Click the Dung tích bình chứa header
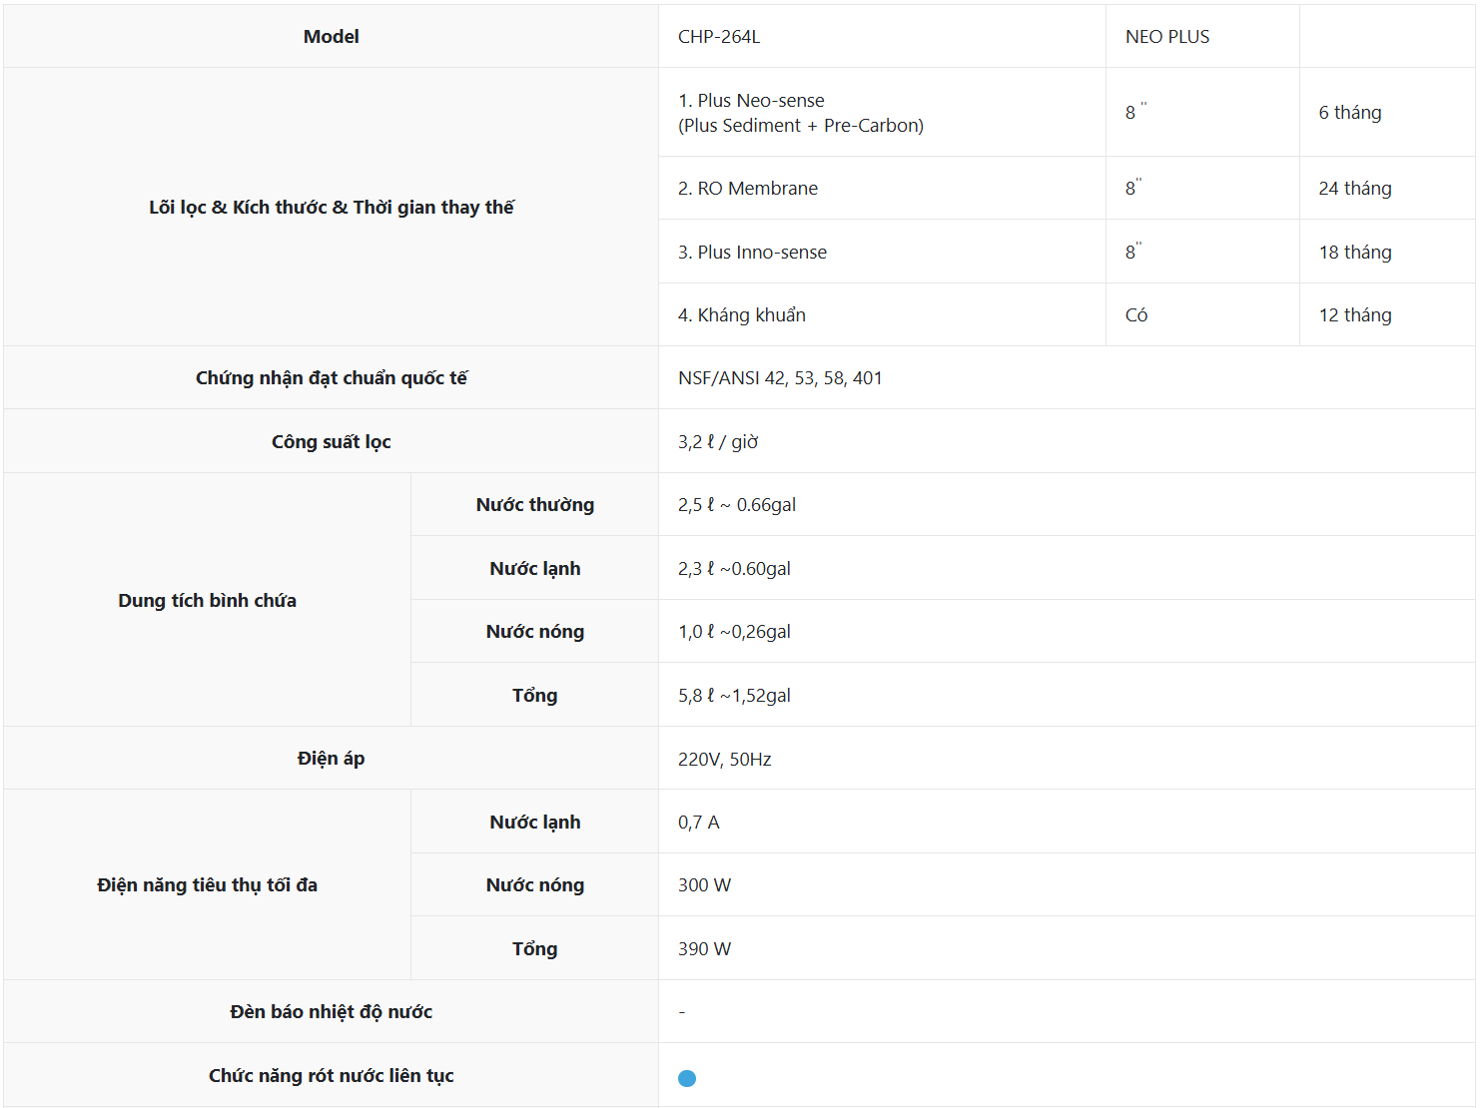The width and height of the screenshot is (1480, 1108). 207,601
